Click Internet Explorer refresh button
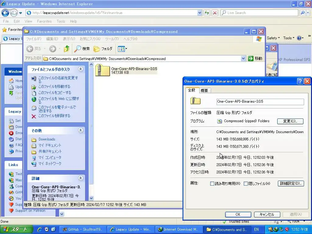 point(207,13)
